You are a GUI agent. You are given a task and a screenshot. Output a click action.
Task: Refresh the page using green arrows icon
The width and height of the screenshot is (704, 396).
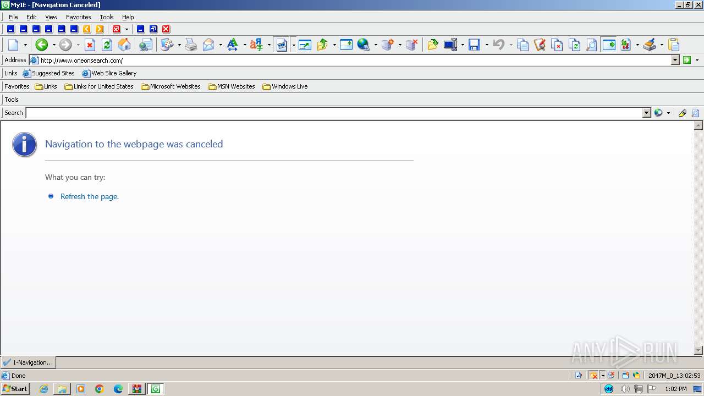tap(107, 45)
